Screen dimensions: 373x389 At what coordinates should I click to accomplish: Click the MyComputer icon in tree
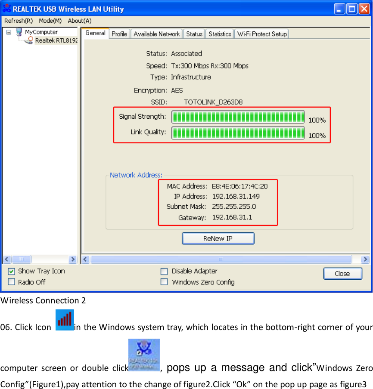click(x=19, y=32)
